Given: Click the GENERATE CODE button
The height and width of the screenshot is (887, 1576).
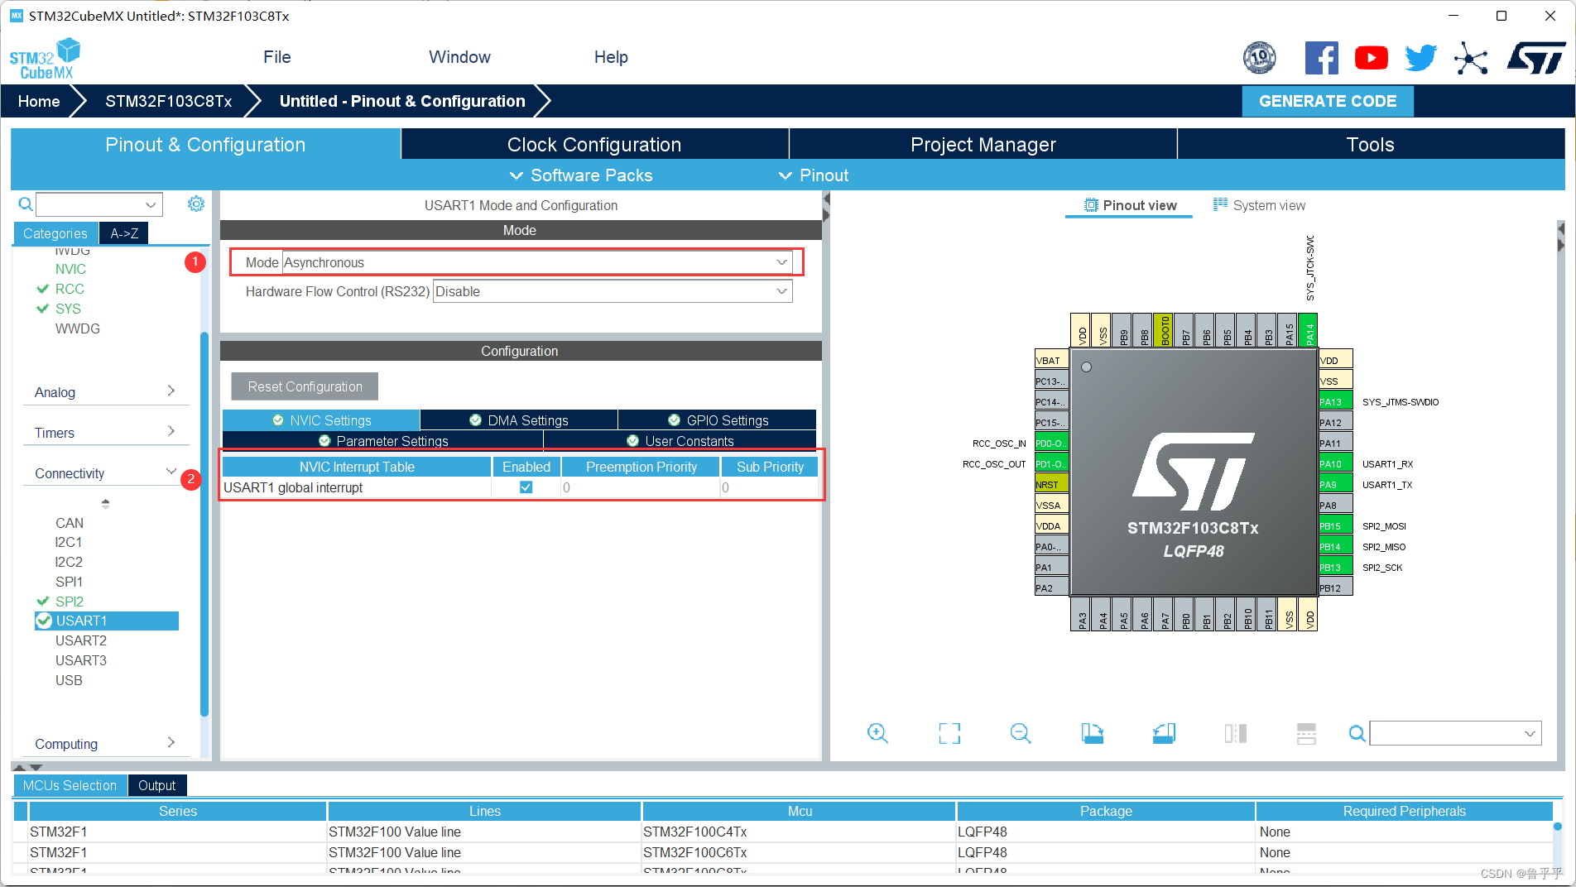Looking at the screenshot, I should [x=1327, y=101].
